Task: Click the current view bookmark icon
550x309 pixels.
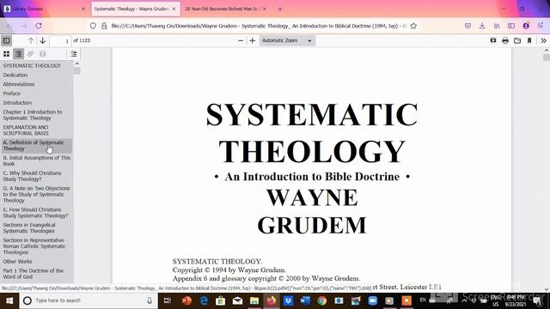Action: click(x=529, y=40)
